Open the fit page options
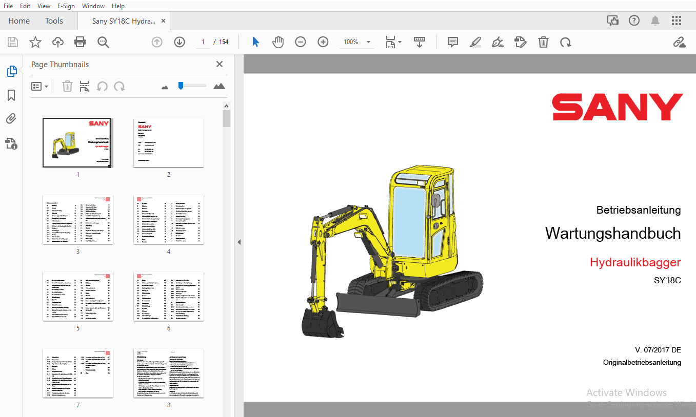 [393, 42]
